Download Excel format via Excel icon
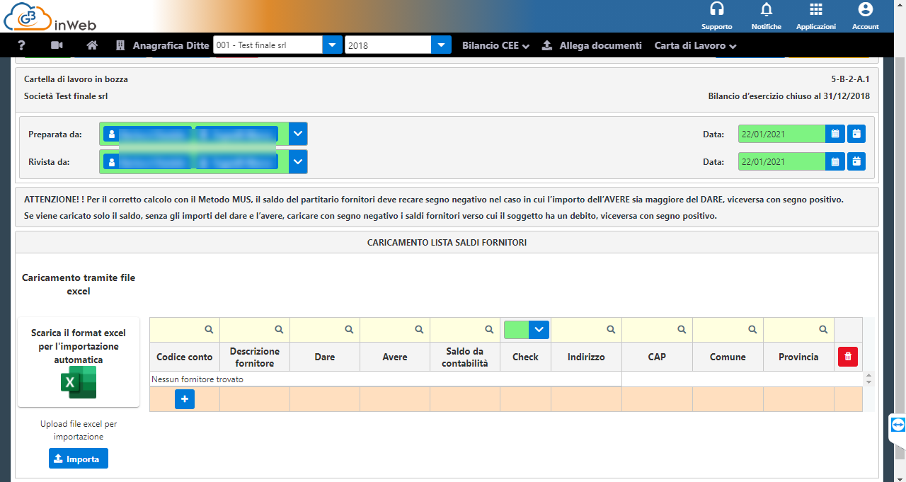The height and width of the screenshot is (482, 906). coord(78,382)
